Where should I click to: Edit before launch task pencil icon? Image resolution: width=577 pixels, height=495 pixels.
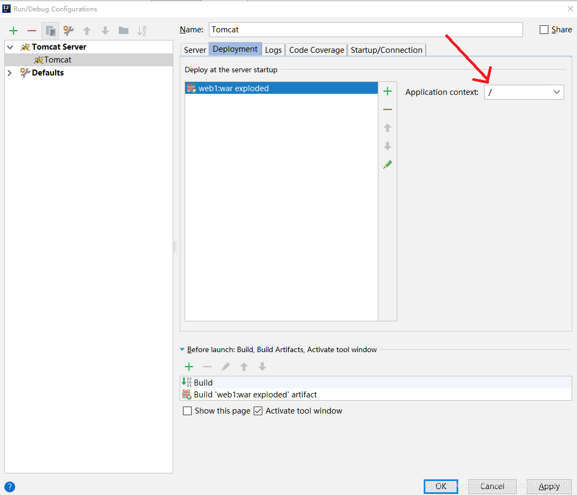[x=226, y=367]
